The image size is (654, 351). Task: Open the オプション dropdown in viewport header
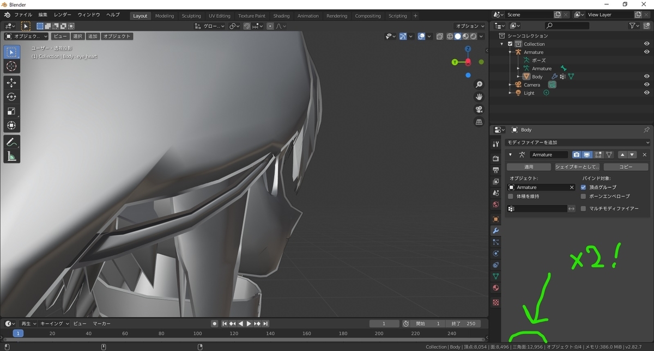(x=469, y=26)
